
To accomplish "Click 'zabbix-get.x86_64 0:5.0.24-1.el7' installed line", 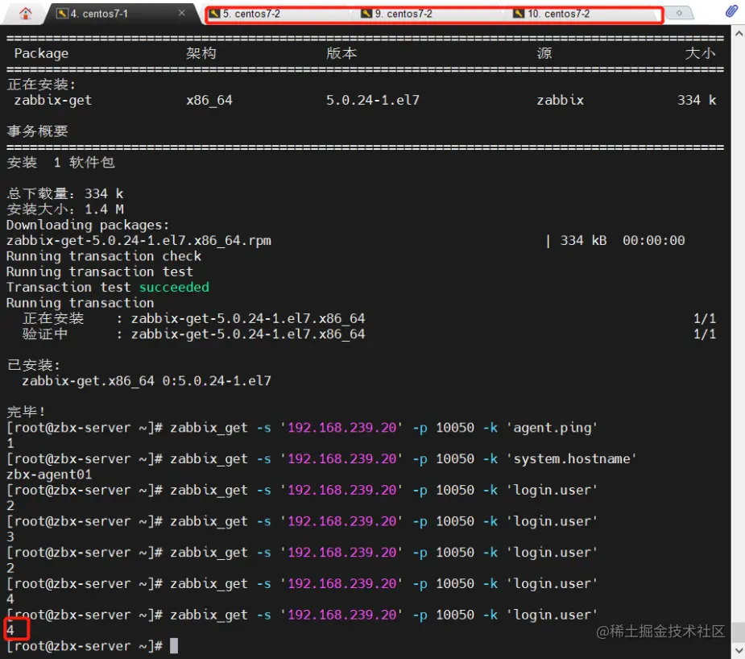I will point(147,380).
